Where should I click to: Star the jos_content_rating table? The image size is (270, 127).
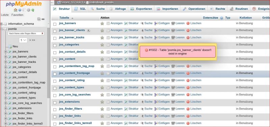[x=102, y=80]
